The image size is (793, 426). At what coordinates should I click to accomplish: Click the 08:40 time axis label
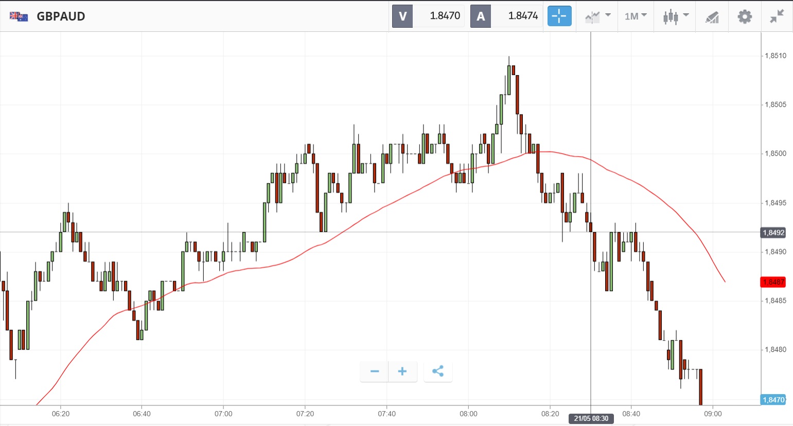click(x=631, y=414)
